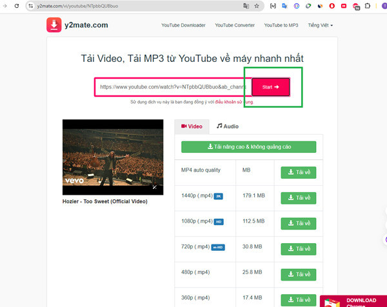Switch to the Video tab

192,126
